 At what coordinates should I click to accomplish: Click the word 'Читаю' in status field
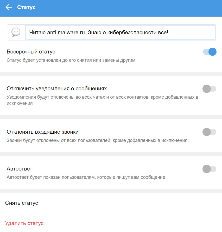click(x=37, y=32)
